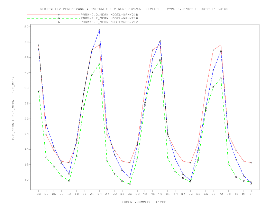Click x-axis forecast hour label 24

point(99,194)
